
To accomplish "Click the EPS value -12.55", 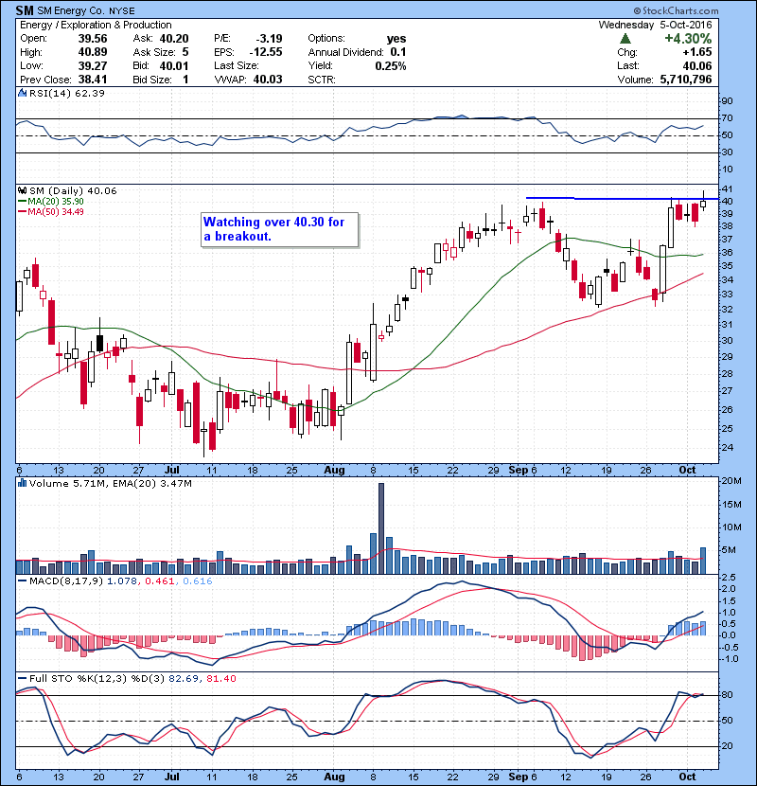I will point(266,52).
